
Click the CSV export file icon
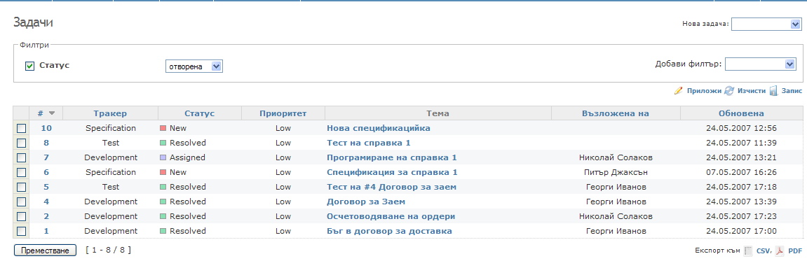[749, 251]
